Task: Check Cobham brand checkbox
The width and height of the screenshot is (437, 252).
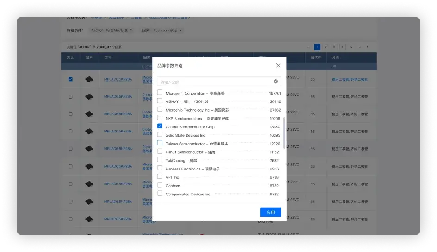Action: [160, 185]
